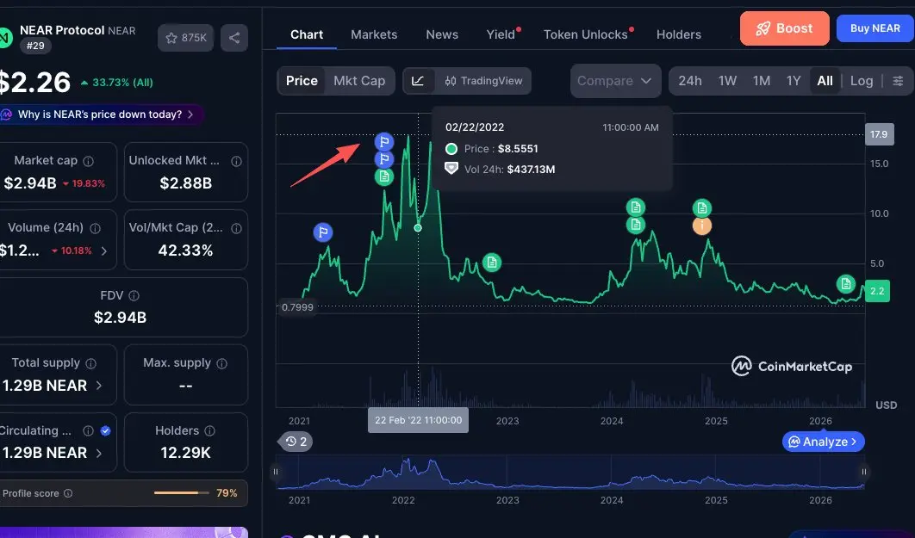This screenshot has height=538, width=915.
Task: Switch to the Yield tab
Action: click(501, 34)
